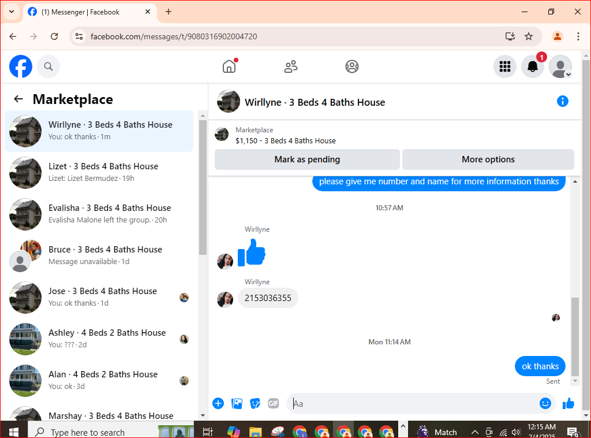
Task: Attach a photo with the image icon
Action: click(237, 403)
